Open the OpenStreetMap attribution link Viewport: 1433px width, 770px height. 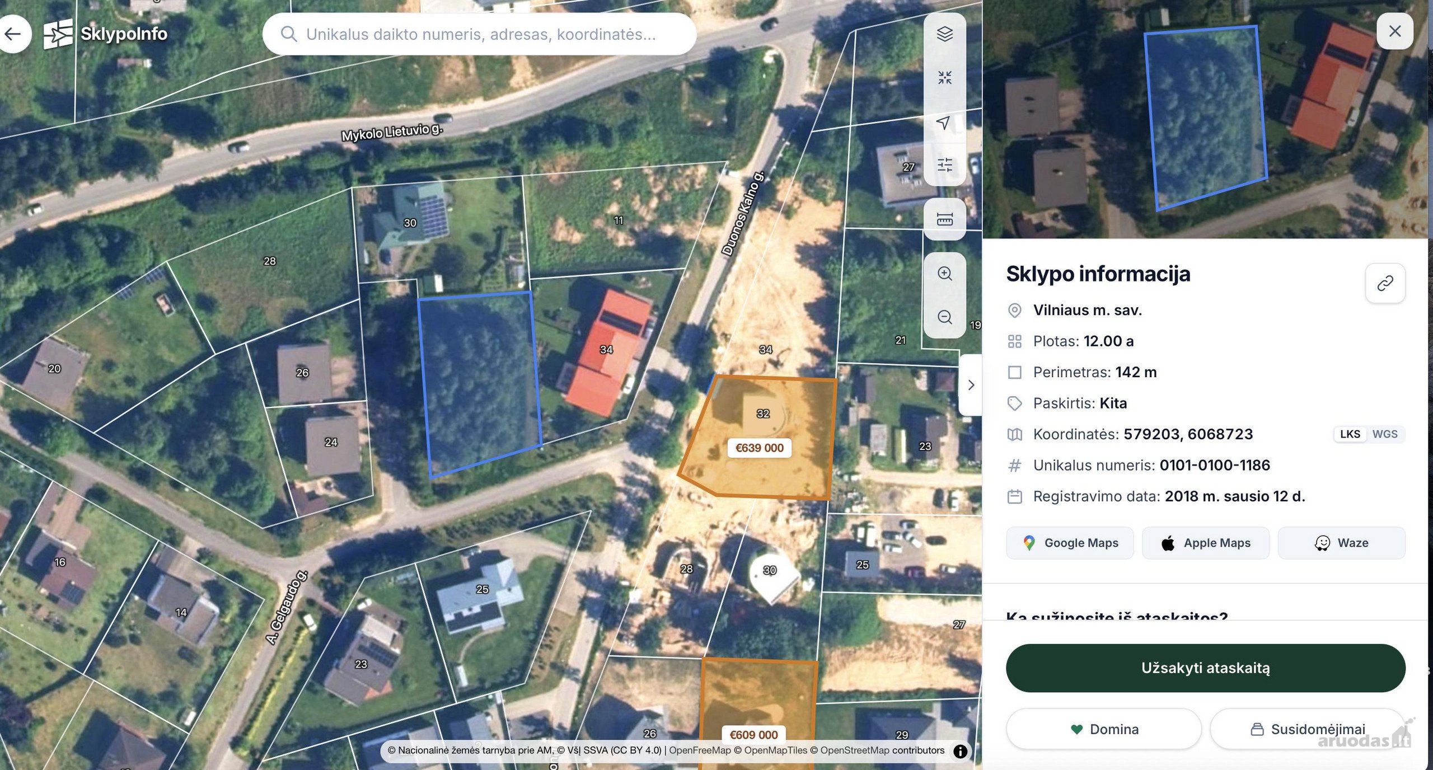click(854, 750)
